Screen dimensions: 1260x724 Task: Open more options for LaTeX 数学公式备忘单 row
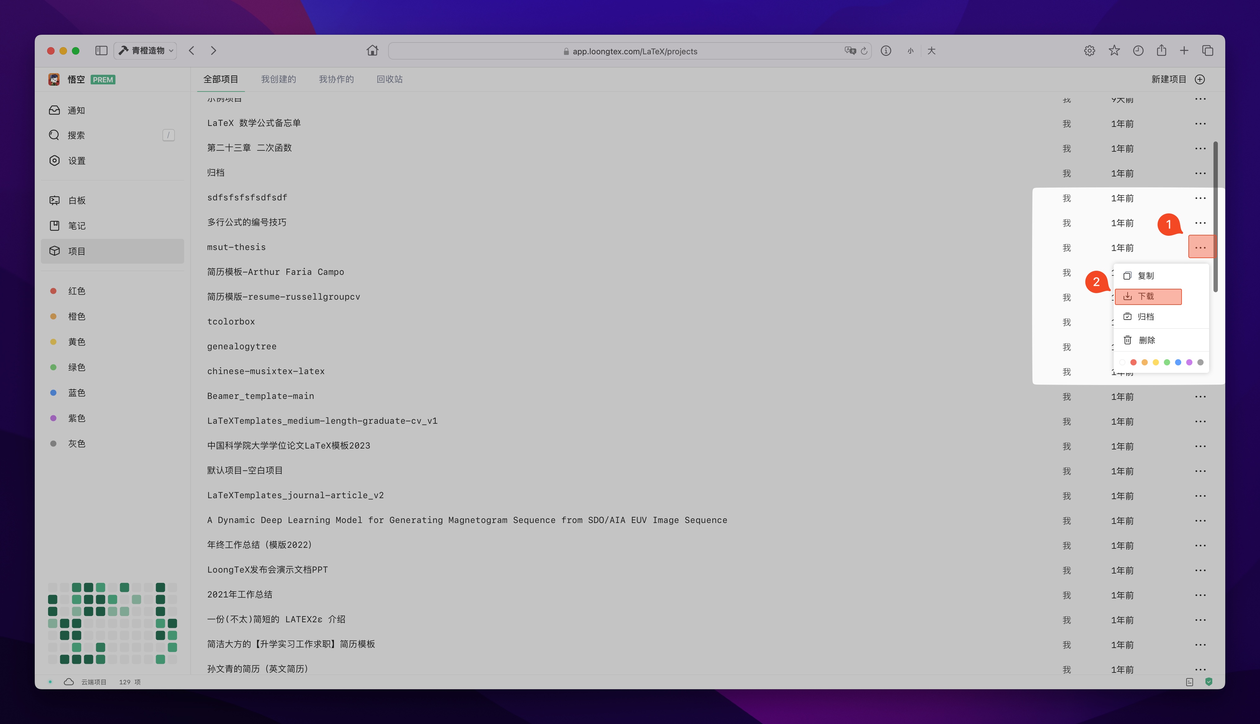click(x=1200, y=123)
